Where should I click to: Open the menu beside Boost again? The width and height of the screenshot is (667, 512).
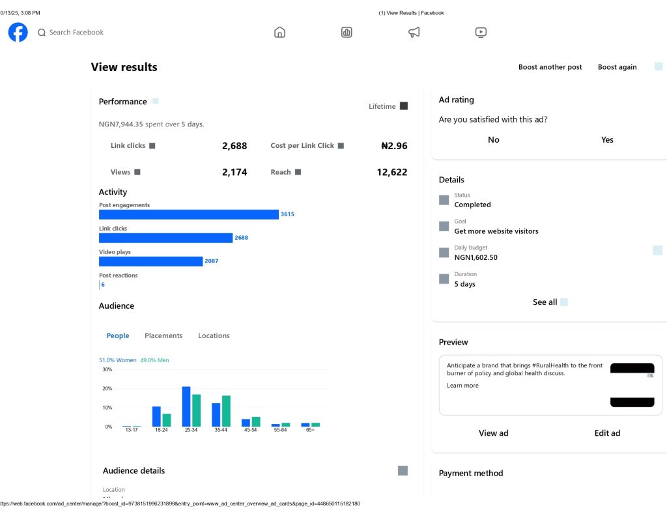tap(659, 66)
